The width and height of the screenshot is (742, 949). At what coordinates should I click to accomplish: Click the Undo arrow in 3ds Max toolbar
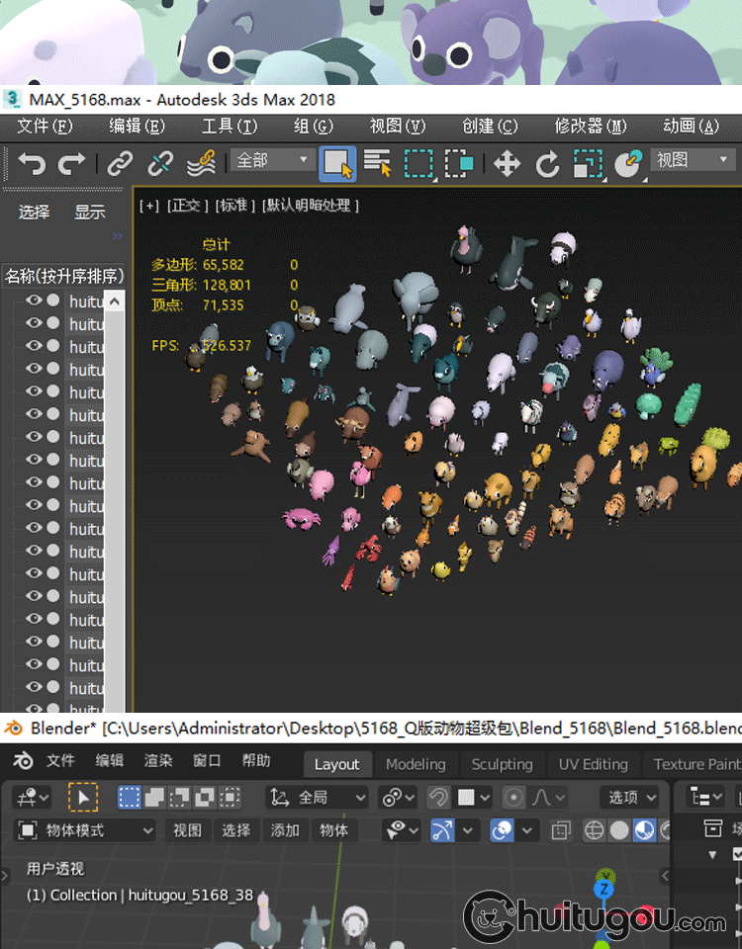(32, 163)
